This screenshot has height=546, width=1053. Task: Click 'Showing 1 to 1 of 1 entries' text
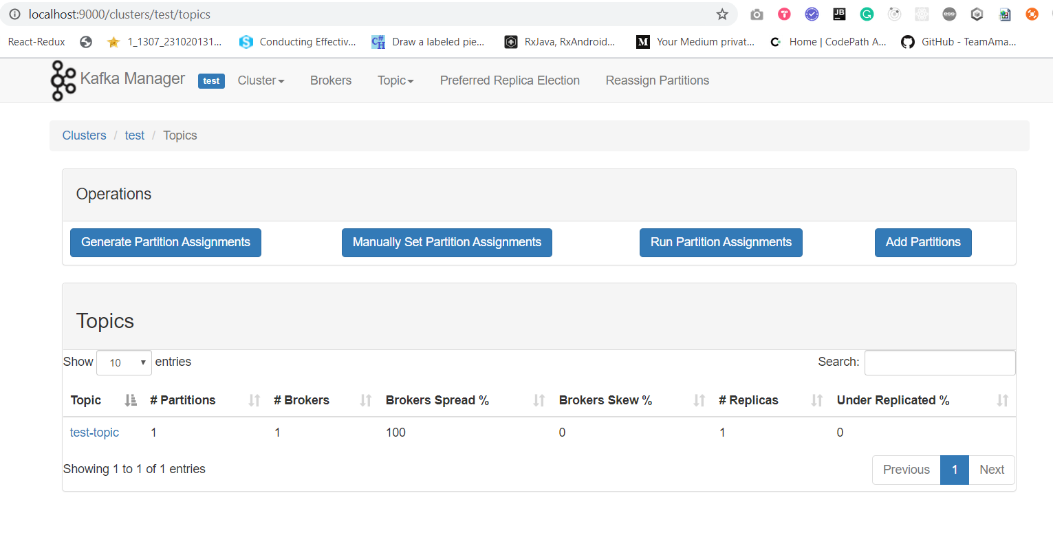click(x=134, y=469)
